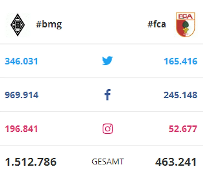
Task: Click the blue bird between the Twitter numbers
Action: tap(107, 61)
